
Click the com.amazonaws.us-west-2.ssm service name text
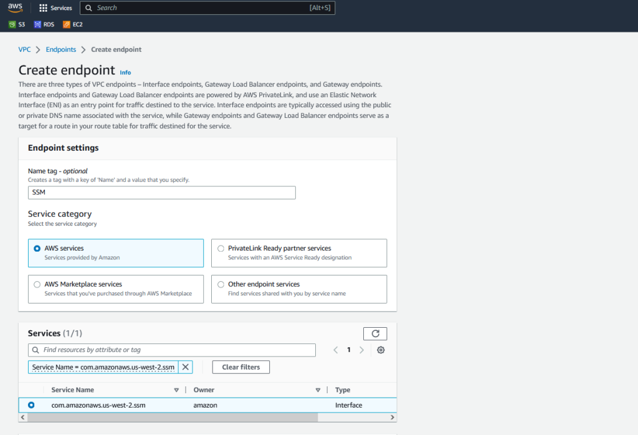(98, 405)
